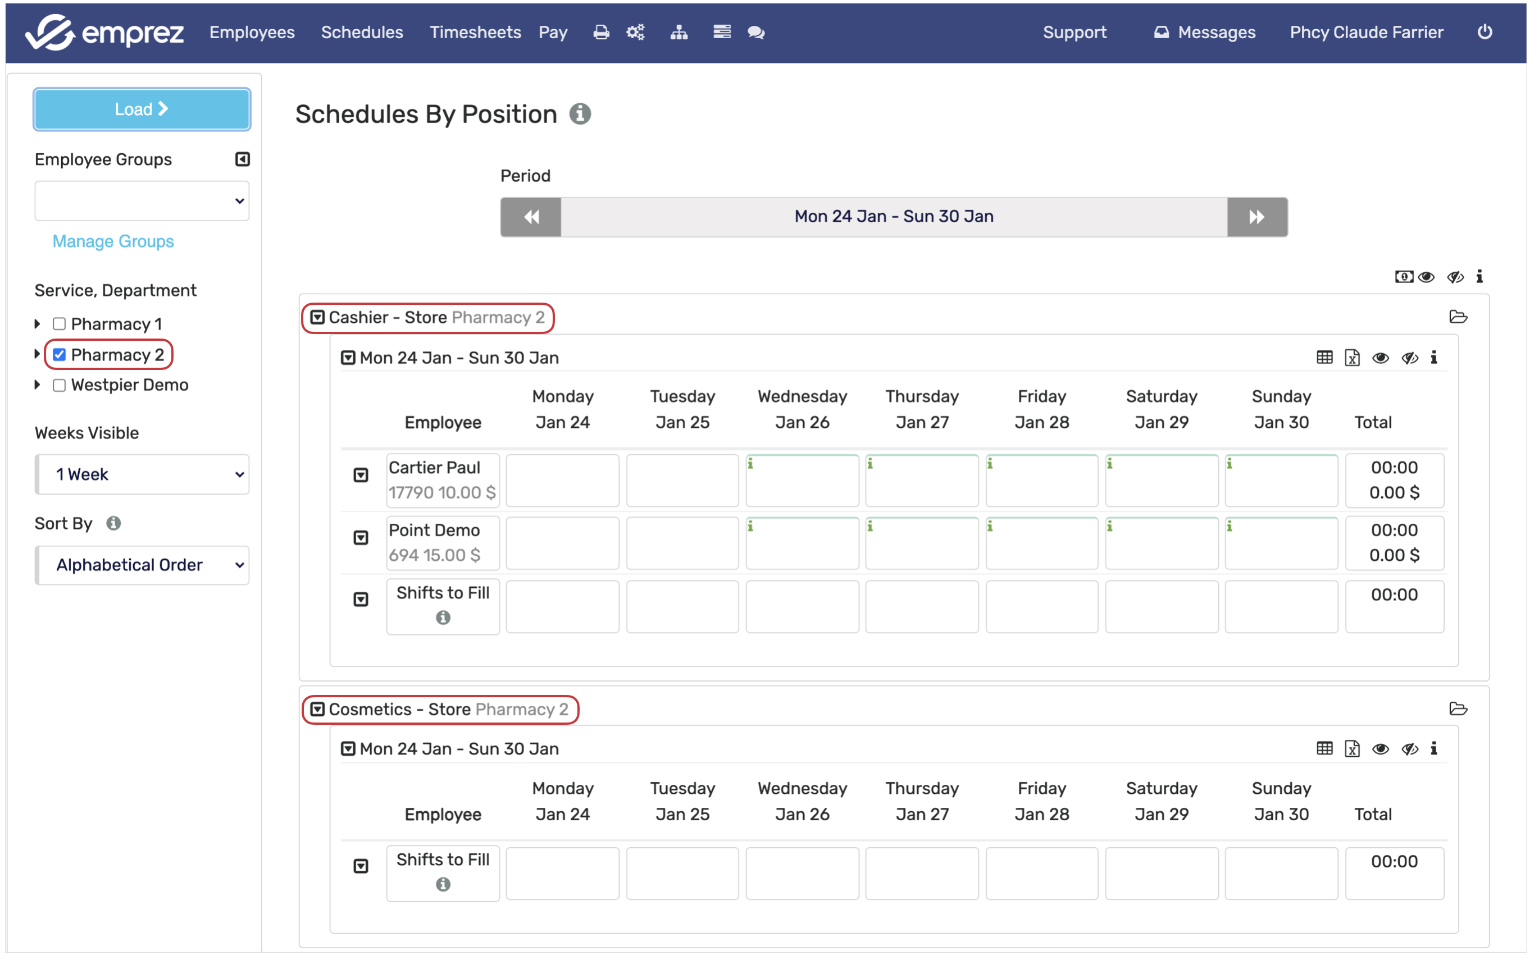Screen dimensions: 1539x960
Task: Click the power logout icon
Action: pos(1484,33)
